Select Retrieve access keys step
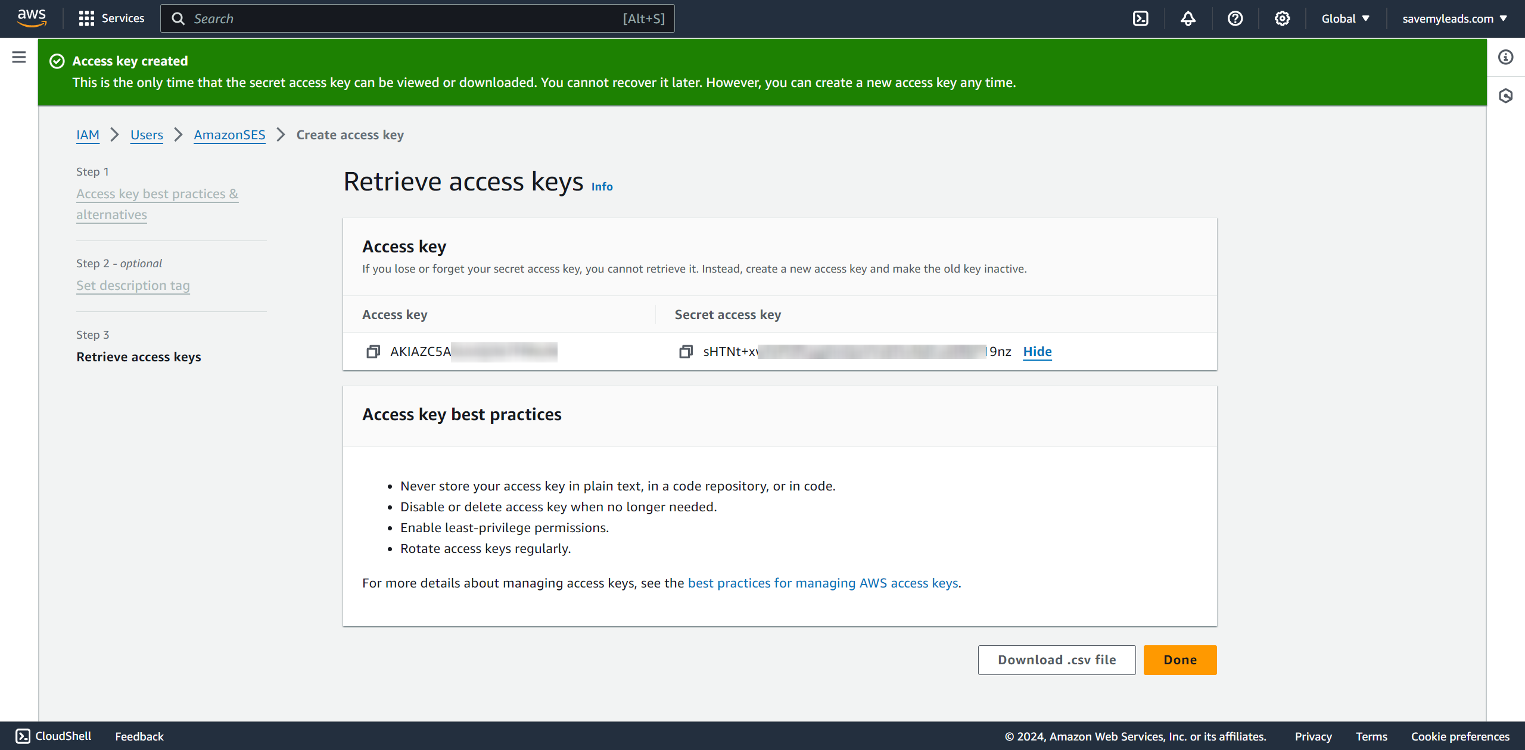 [139, 357]
